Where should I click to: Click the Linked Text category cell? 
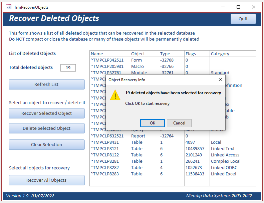(223, 149)
